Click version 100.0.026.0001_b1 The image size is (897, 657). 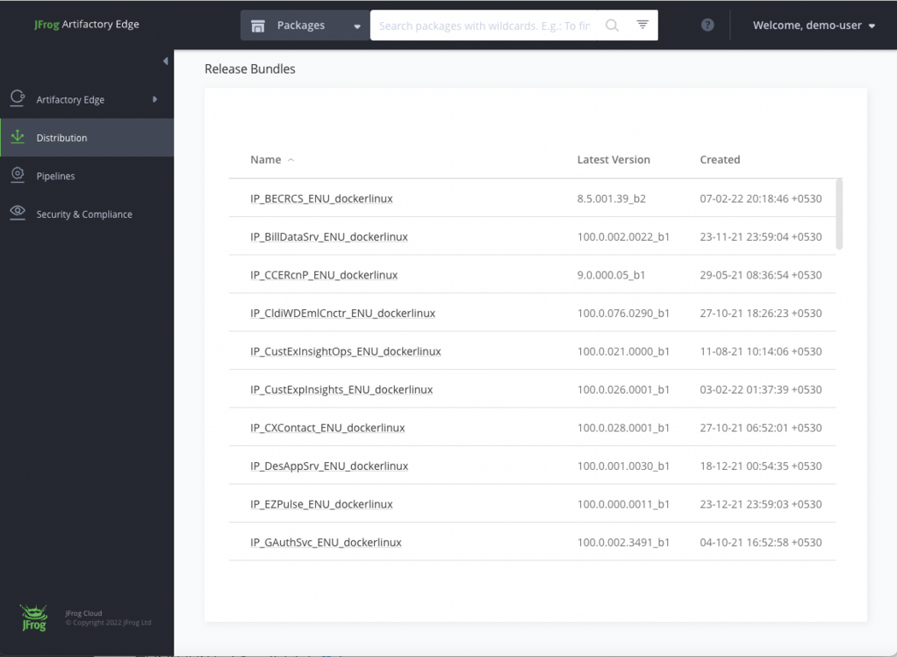pos(623,390)
